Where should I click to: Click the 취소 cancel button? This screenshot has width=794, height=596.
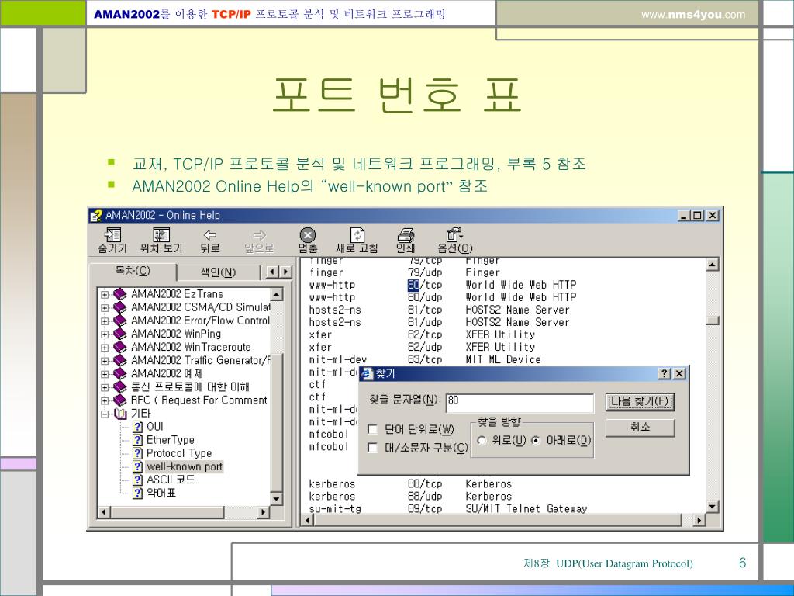tap(640, 428)
